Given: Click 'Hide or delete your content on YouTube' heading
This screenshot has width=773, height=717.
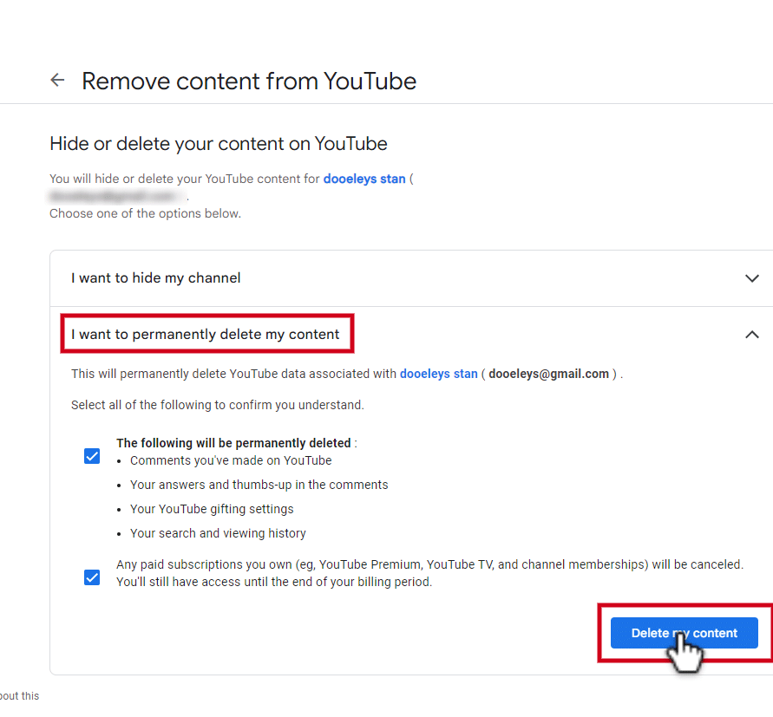Looking at the screenshot, I should (x=219, y=144).
